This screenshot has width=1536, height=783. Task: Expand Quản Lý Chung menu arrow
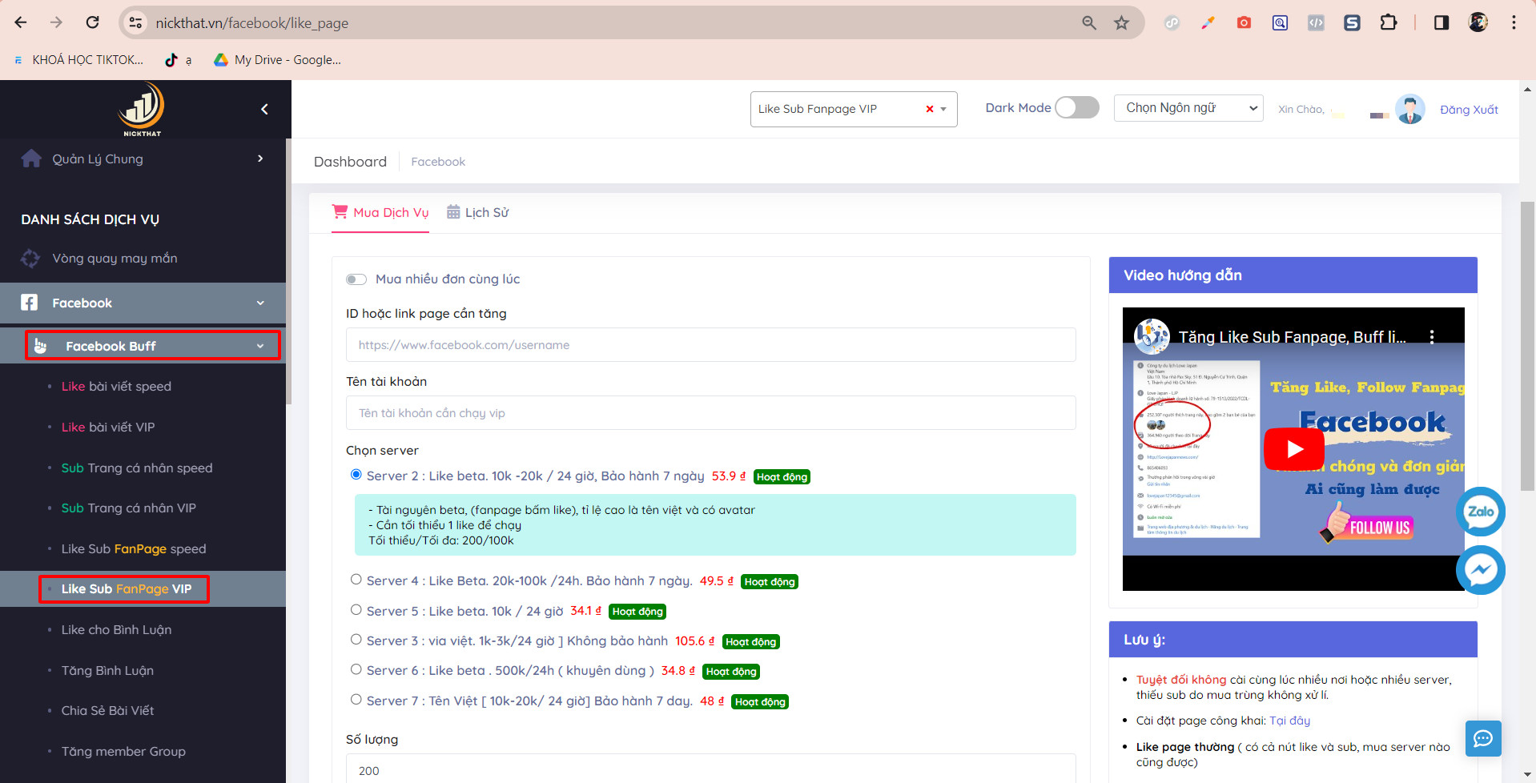(260, 159)
